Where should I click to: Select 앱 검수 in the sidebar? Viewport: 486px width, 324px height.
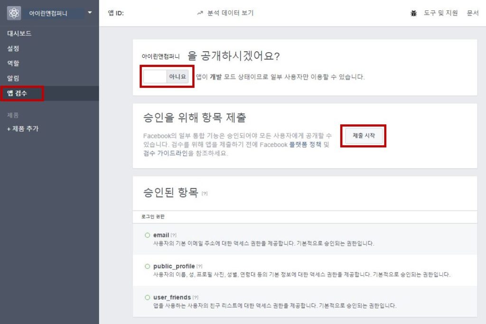pos(17,93)
